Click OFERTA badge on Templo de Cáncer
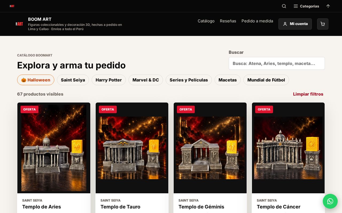The image size is (342, 213). 264,109
